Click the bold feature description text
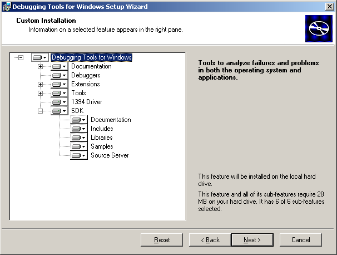 point(259,70)
